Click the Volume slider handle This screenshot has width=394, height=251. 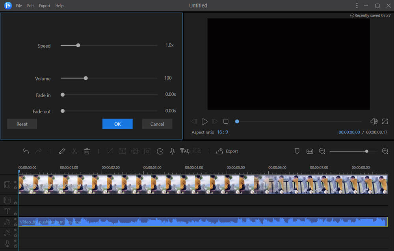pos(85,78)
